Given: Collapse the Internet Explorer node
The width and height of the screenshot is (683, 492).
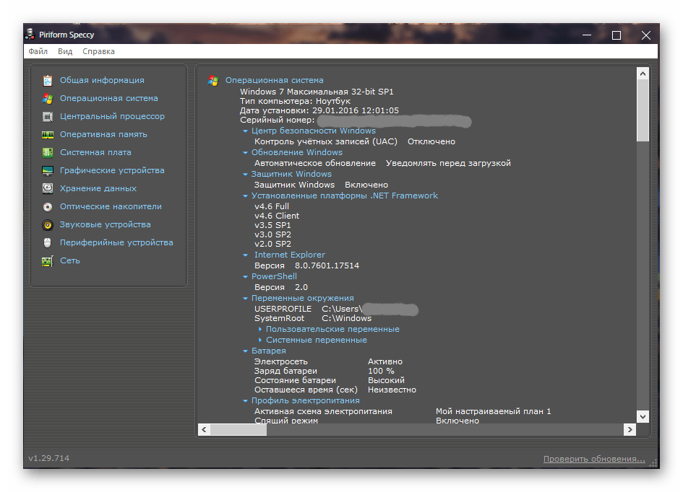Looking at the screenshot, I should coord(245,255).
